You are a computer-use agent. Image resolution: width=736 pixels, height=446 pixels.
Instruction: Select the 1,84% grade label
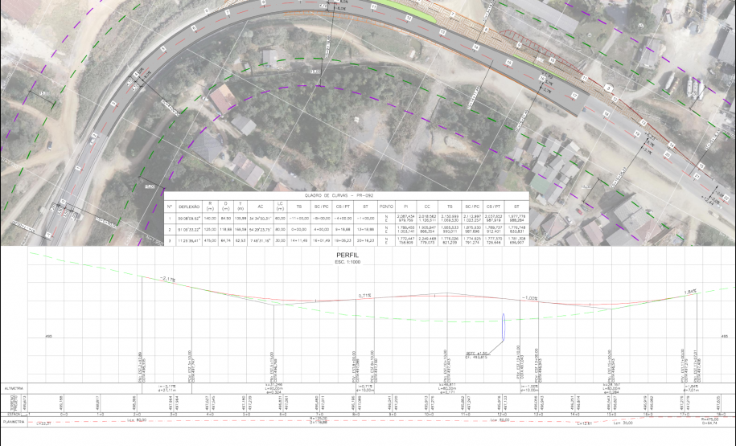(689, 292)
